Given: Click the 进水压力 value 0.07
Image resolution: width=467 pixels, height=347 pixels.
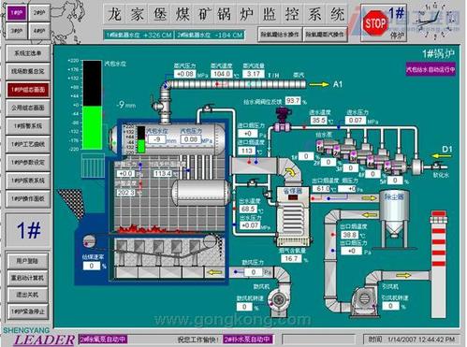Looking at the screenshot, I should 356,121.
